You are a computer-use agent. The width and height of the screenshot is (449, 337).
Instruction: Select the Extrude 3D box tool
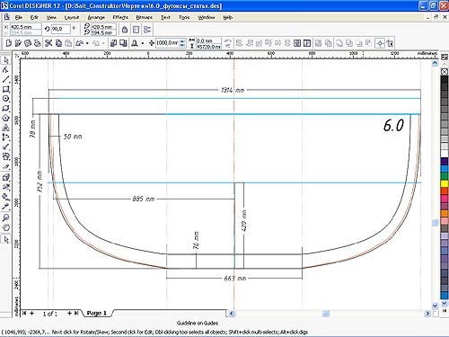[x=6, y=177]
